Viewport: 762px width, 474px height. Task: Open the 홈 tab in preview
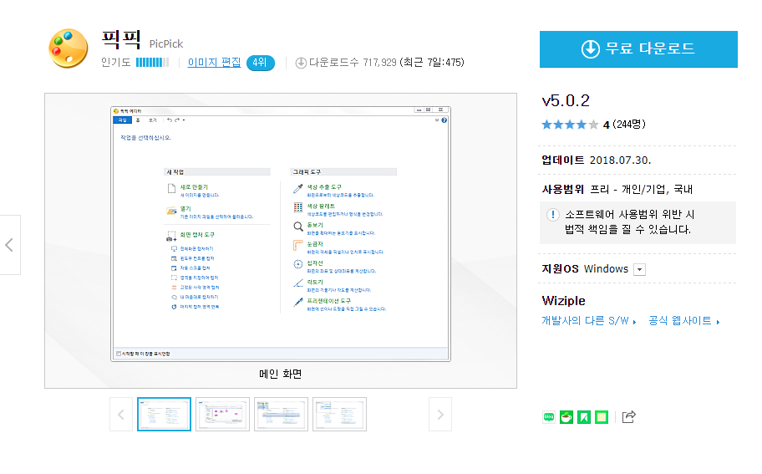coord(138,120)
